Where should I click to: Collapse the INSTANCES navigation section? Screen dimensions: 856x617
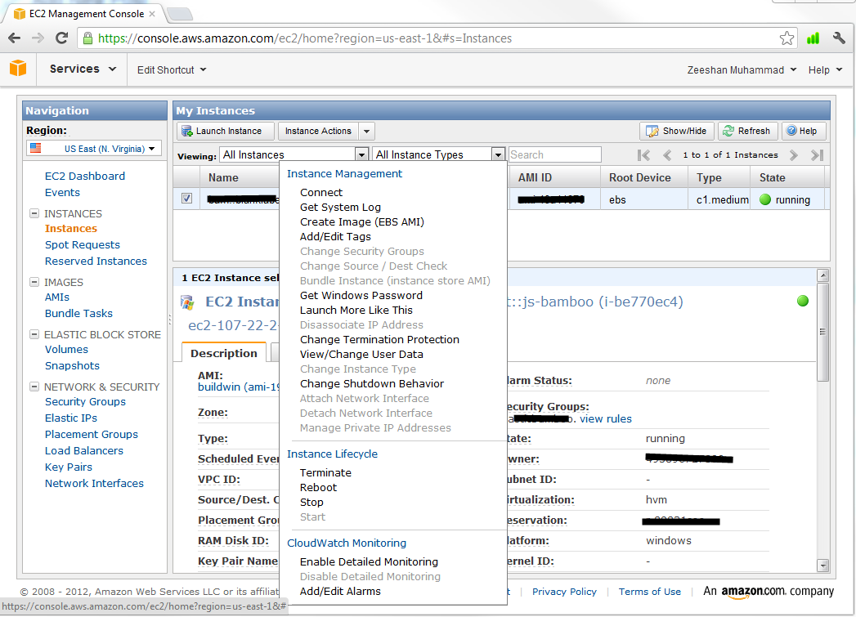(34, 213)
